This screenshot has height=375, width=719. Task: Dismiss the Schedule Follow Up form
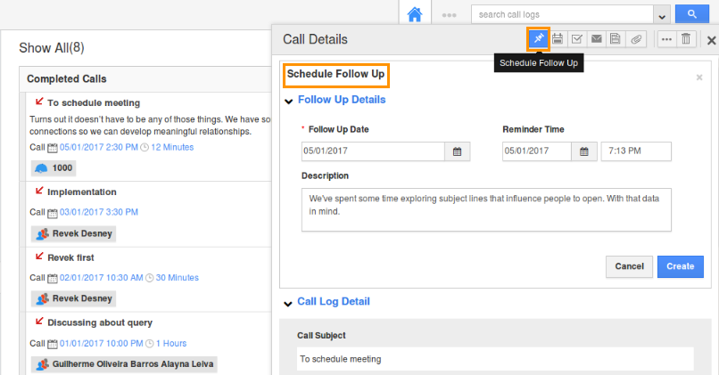coord(699,77)
